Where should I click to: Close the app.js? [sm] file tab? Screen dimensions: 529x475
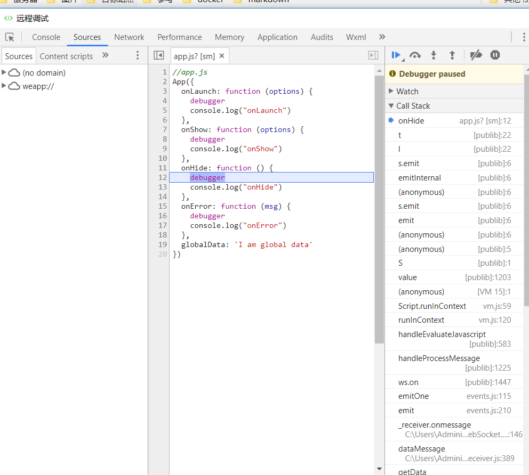(222, 56)
